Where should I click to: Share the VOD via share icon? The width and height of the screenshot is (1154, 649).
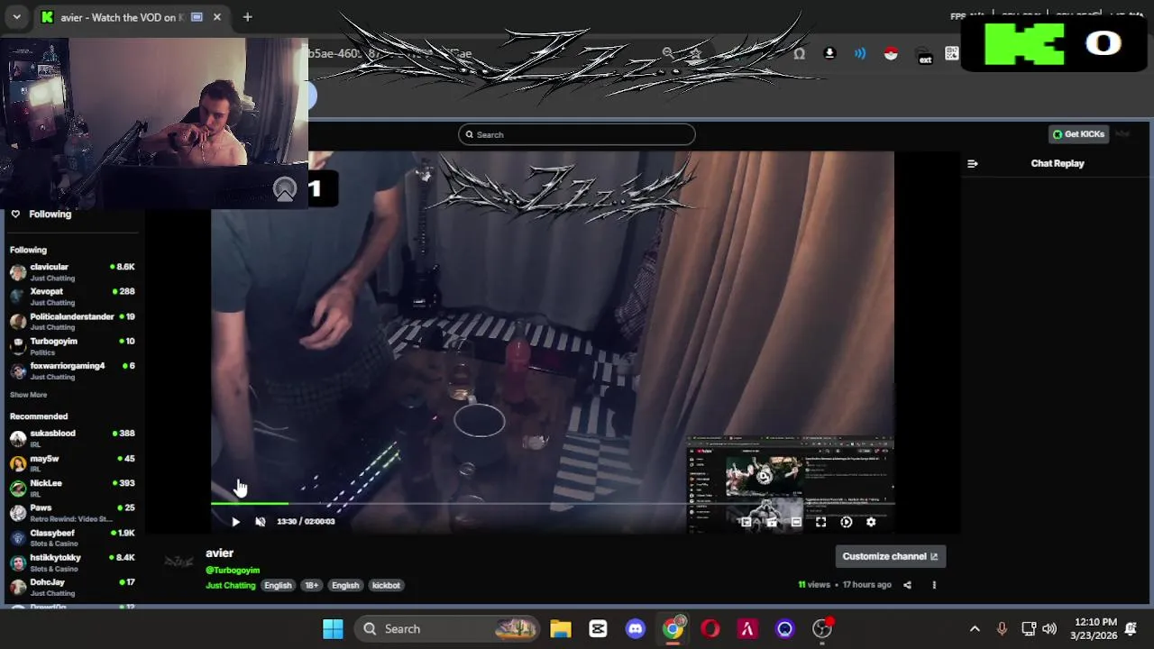click(x=907, y=585)
